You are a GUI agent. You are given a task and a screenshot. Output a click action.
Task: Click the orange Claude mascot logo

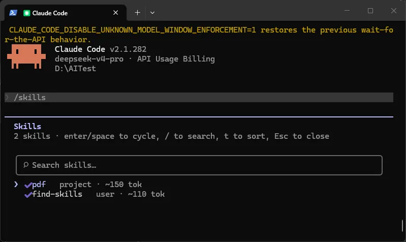click(26, 56)
